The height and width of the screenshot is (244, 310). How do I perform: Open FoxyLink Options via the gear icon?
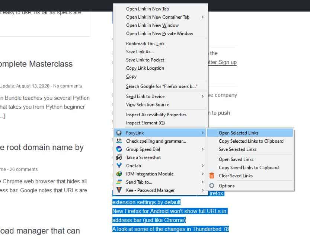[x=211, y=186]
